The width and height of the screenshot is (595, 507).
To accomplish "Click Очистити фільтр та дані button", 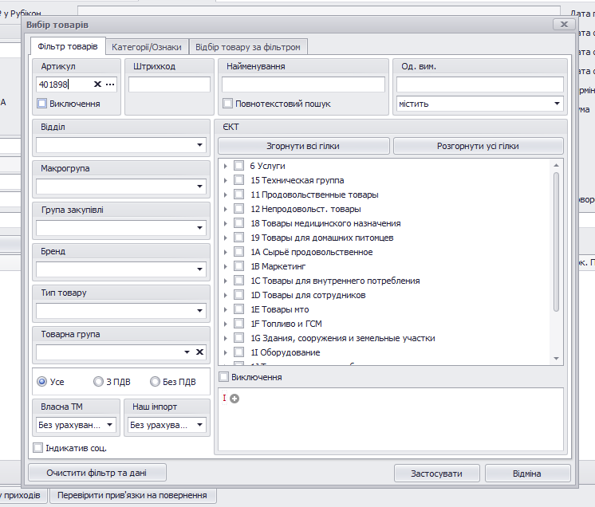I will 97,473.
